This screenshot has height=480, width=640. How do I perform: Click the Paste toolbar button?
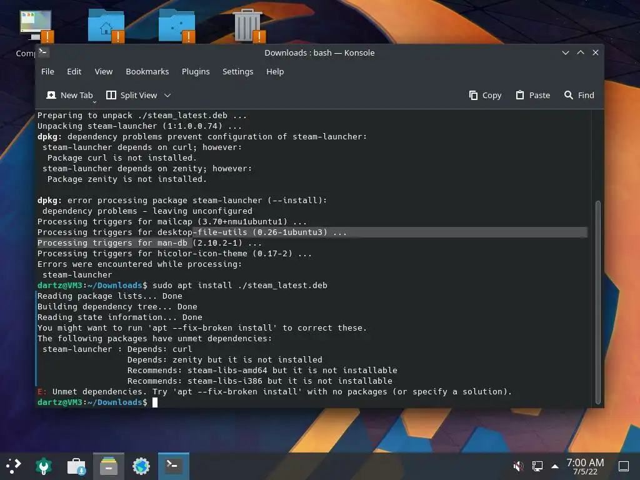coord(532,95)
